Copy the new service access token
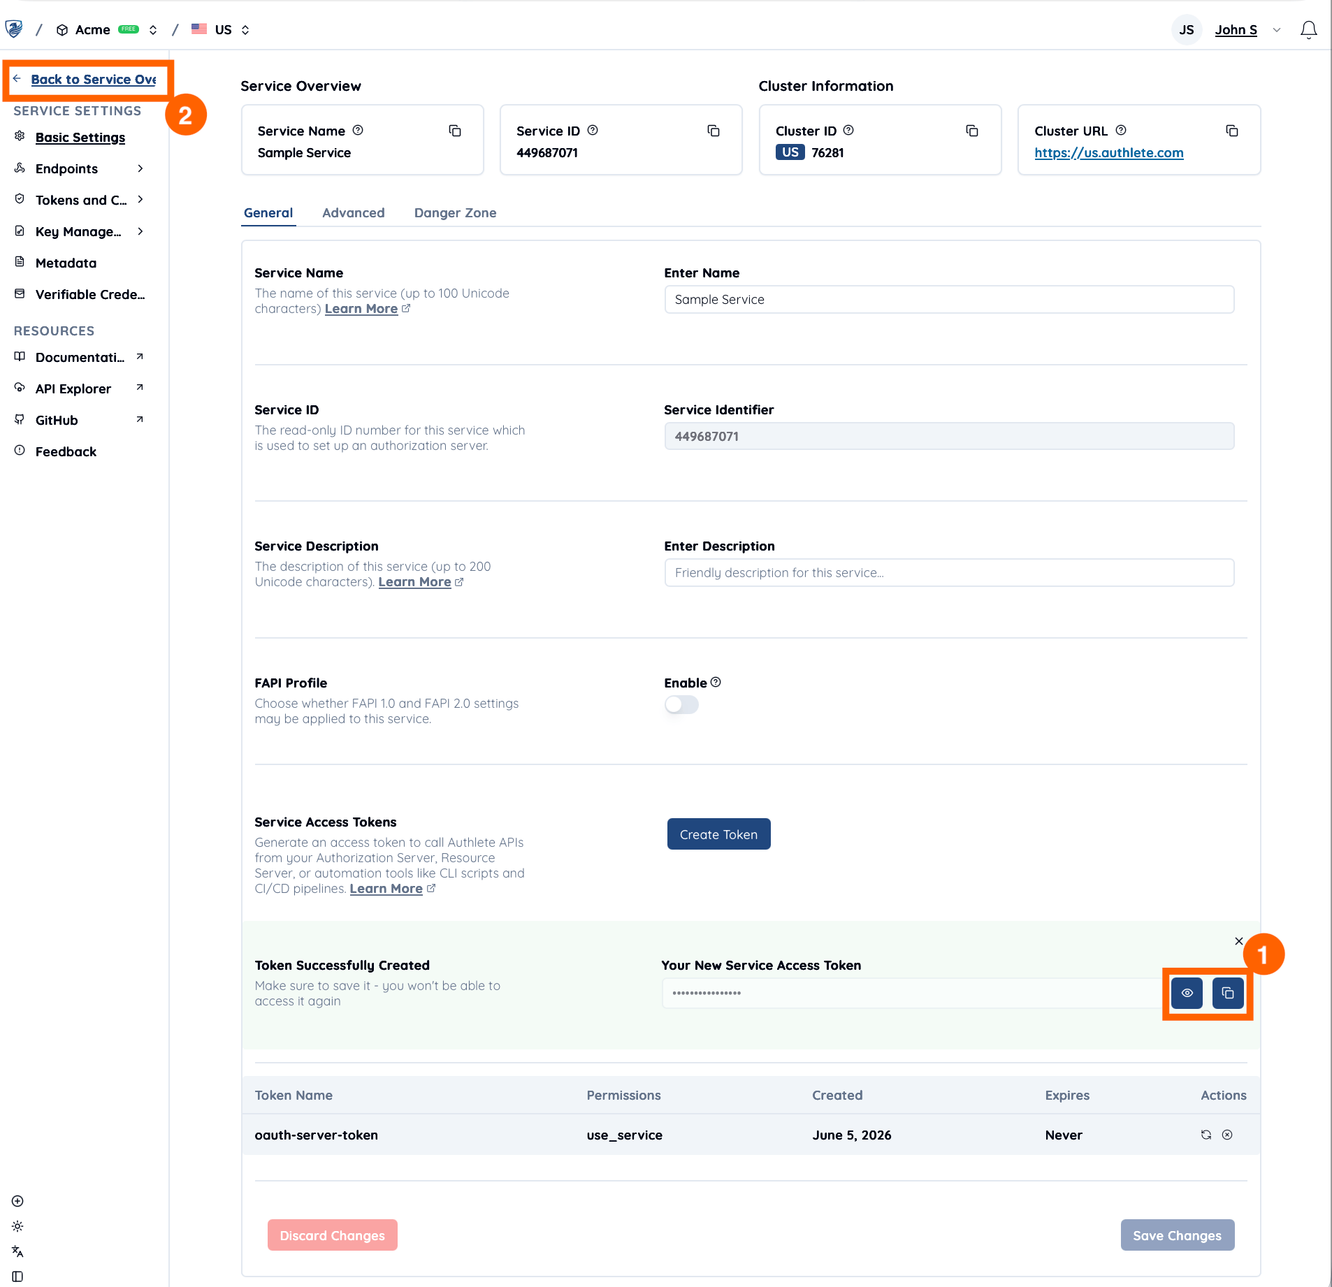Screen dimensions: 1332x1287 (1228, 993)
